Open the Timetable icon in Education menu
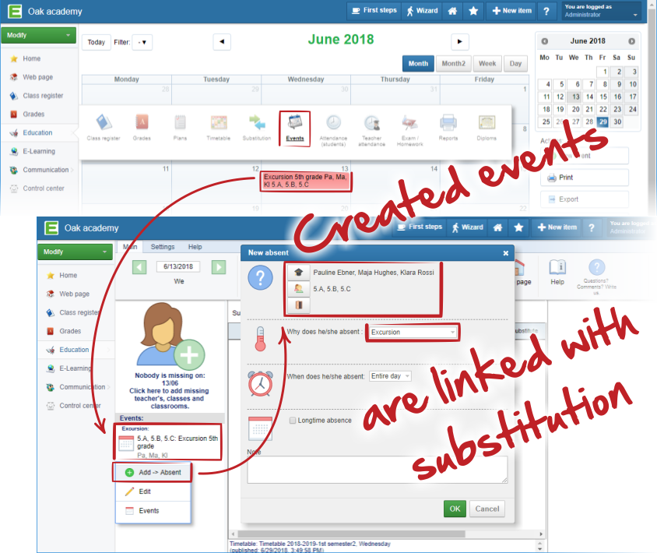Screen dimensions: 657x553 coord(219,128)
